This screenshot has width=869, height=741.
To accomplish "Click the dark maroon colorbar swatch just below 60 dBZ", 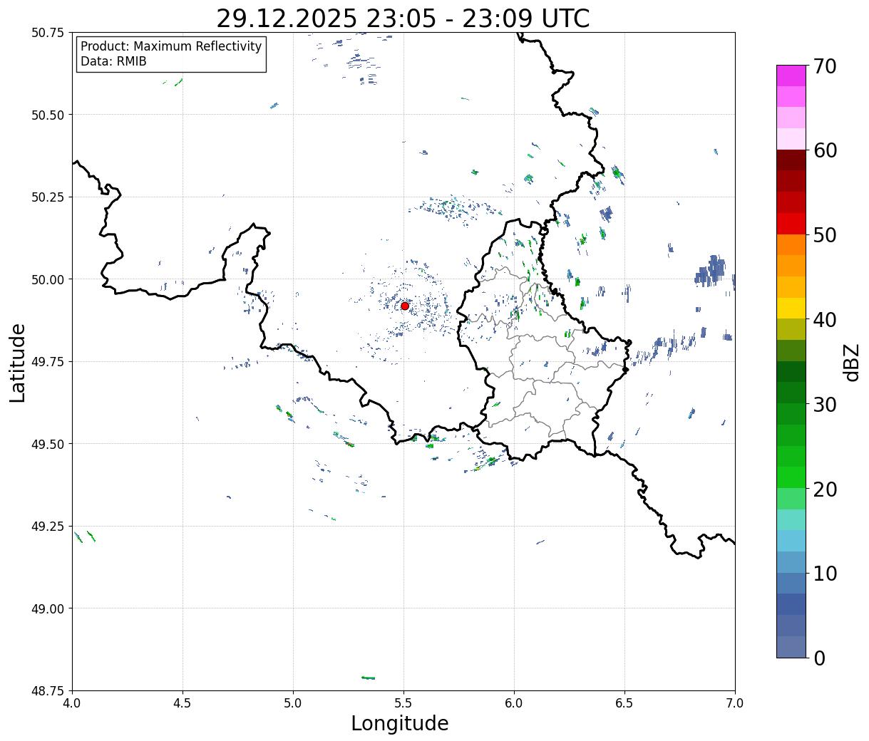I will pos(791,160).
